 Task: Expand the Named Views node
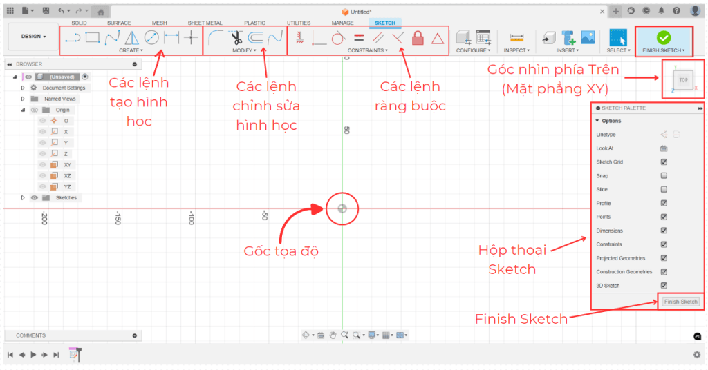pos(24,99)
